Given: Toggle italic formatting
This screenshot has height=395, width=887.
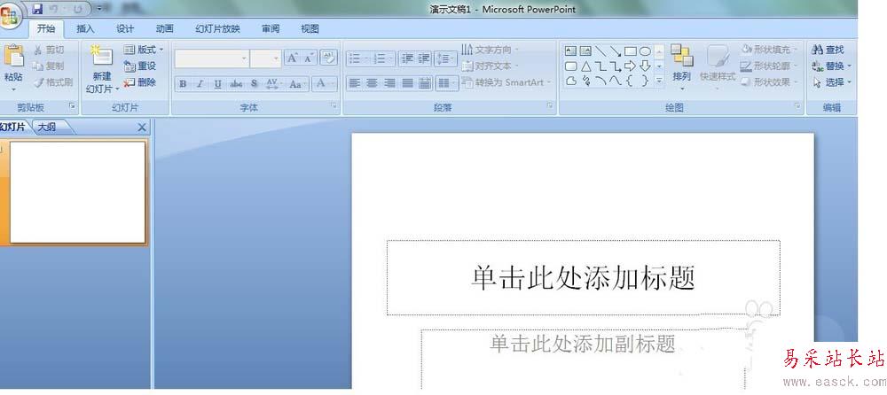Looking at the screenshot, I should (200, 83).
